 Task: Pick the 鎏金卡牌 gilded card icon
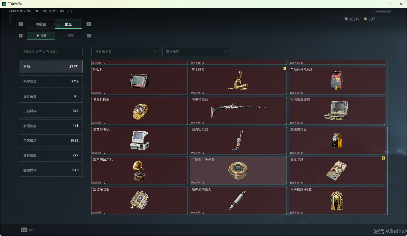337,170
